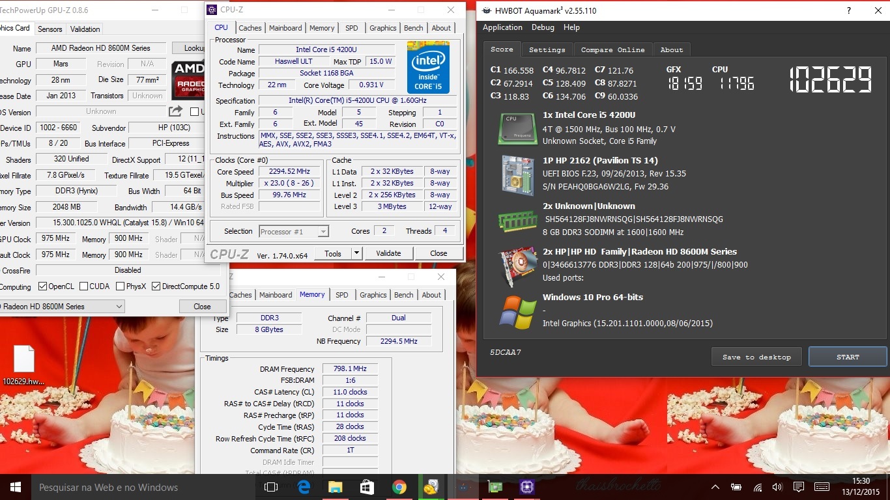Image resolution: width=890 pixels, height=500 pixels.
Task: Click the BIOS share/export arrow icon in GPU-Z
Action: pos(175,111)
